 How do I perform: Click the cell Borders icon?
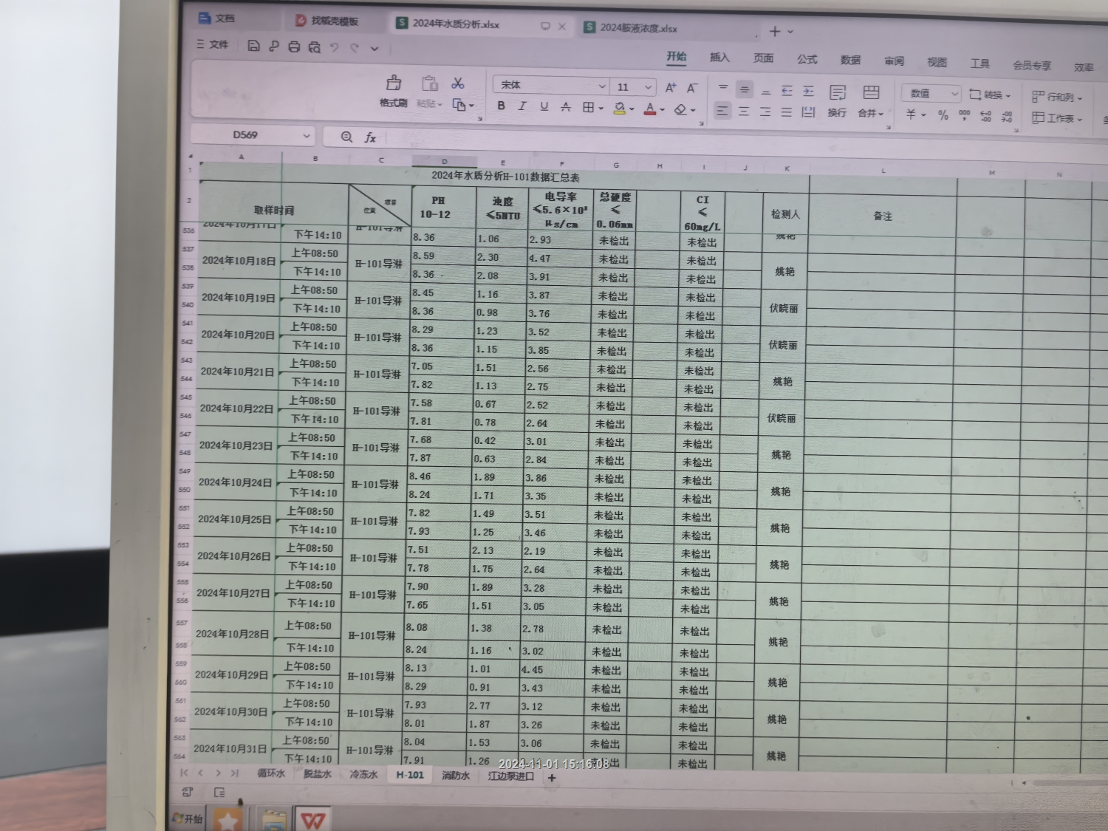(x=588, y=108)
